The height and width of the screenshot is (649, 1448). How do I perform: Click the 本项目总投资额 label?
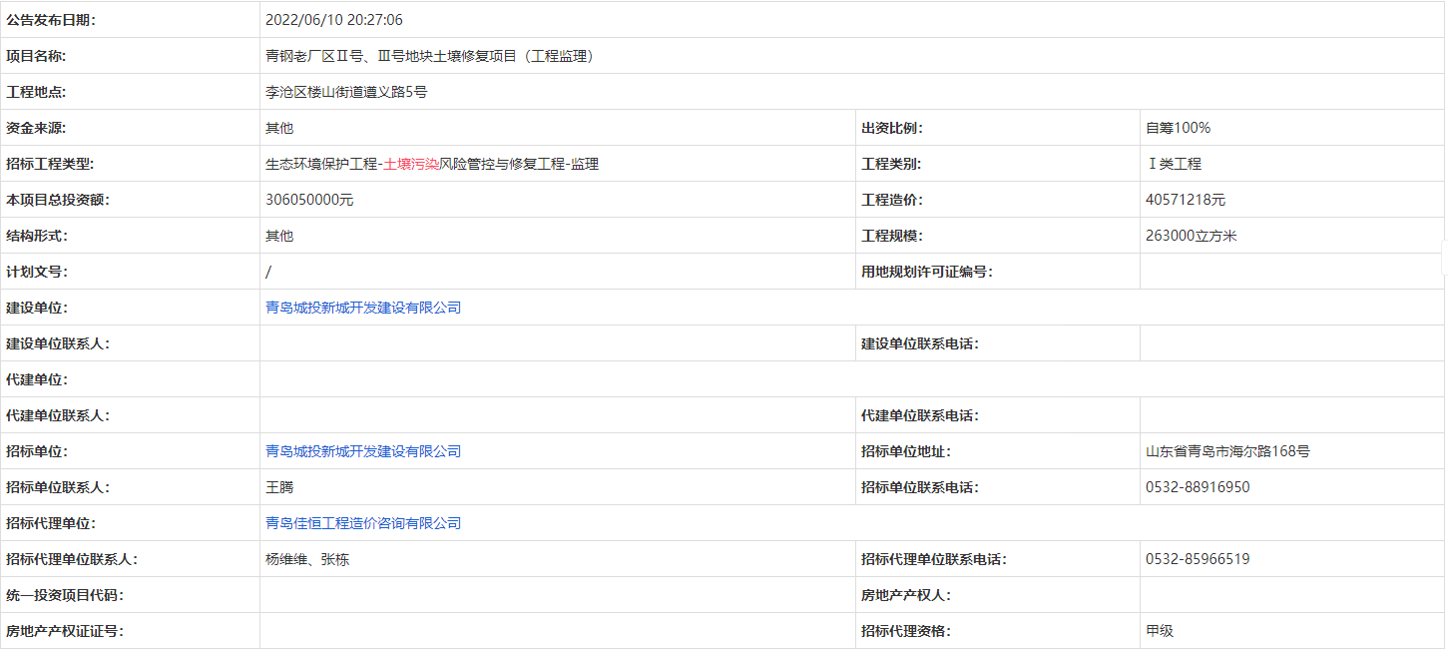pyautogui.click(x=58, y=200)
